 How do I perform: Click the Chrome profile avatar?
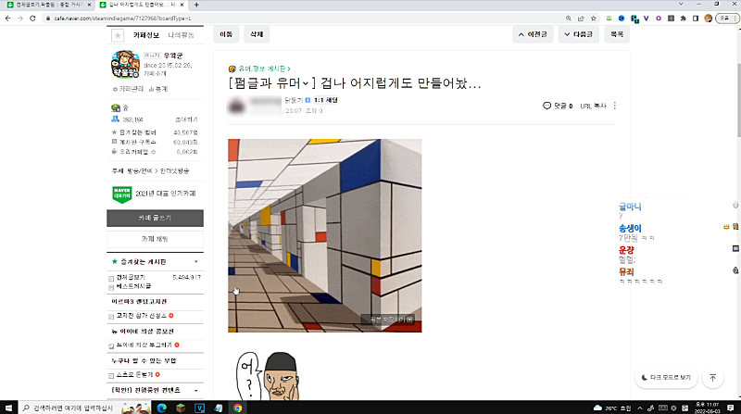coord(708,19)
